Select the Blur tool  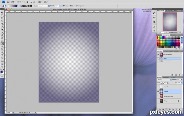point(2,47)
